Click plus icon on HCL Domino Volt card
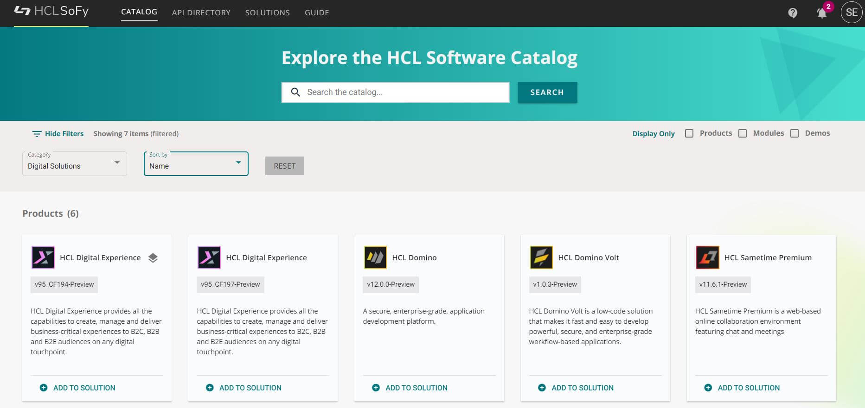The height and width of the screenshot is (408, 865). pyautogui.click(x=542, y=388)
